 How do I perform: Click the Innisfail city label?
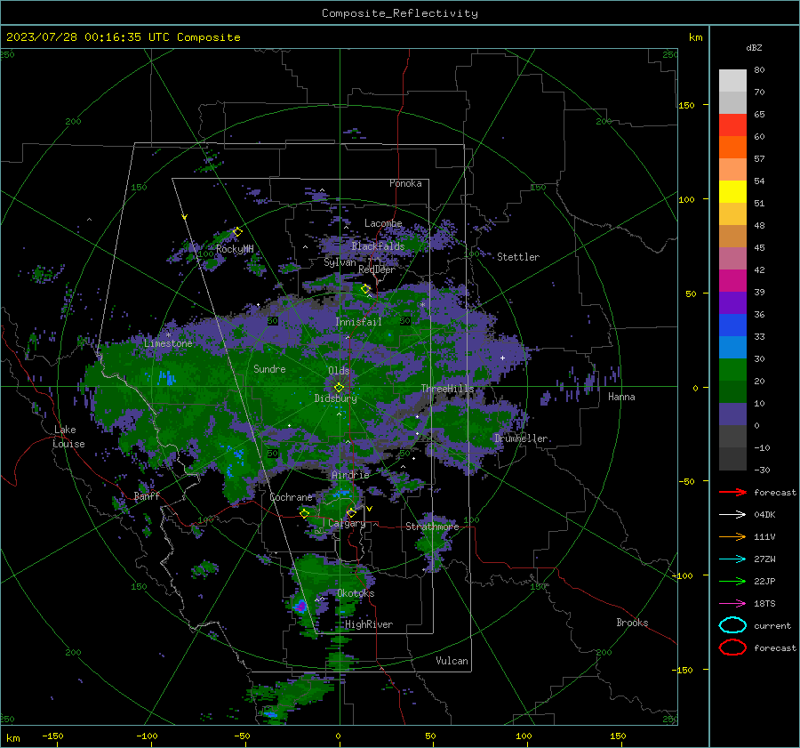point(358,322)
